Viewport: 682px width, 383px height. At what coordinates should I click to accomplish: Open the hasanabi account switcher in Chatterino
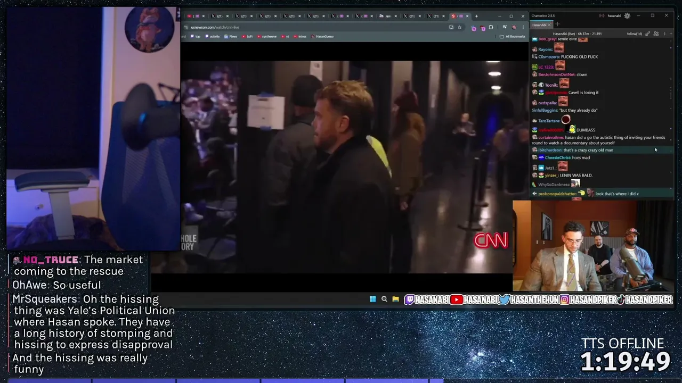pos(614,16)
